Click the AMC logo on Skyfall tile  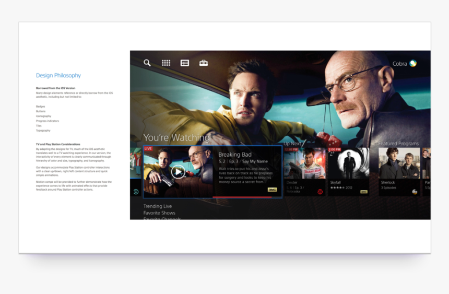tap(364, 192)
